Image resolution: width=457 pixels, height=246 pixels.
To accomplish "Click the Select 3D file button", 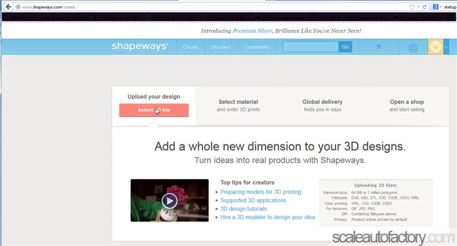I will (154, 110).
